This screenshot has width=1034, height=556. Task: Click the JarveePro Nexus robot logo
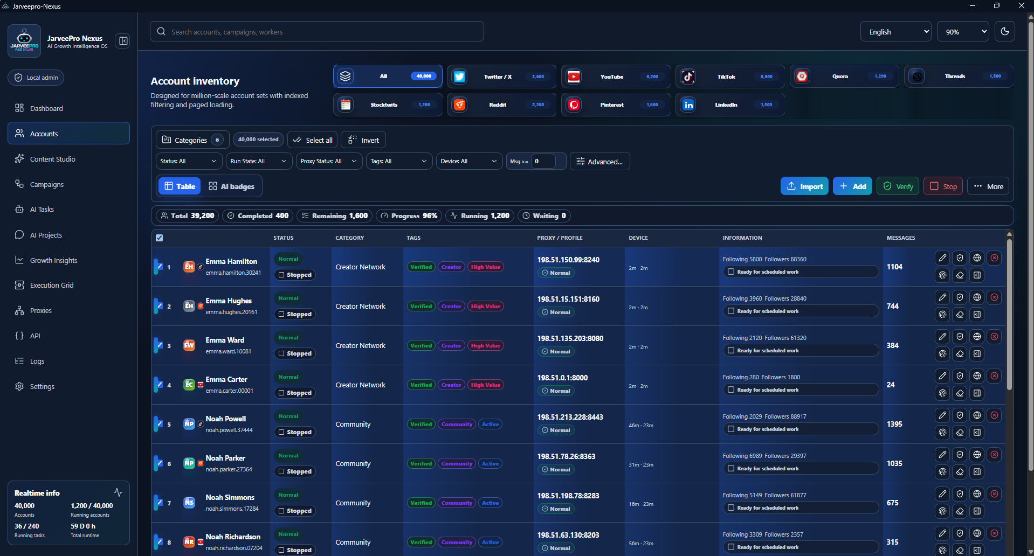(24, 40)
